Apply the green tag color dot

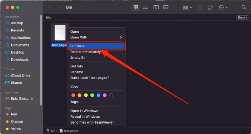tap(92, 95)
